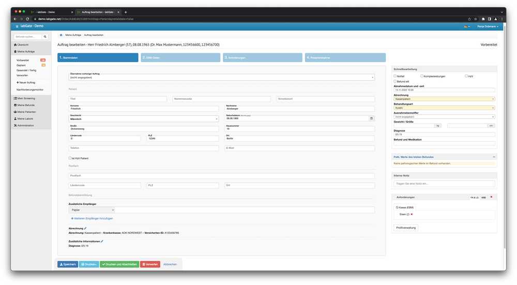Click the search magnifier icon in sidebar
The height and width of the screenshot is (285, 517).
[45, 37]
